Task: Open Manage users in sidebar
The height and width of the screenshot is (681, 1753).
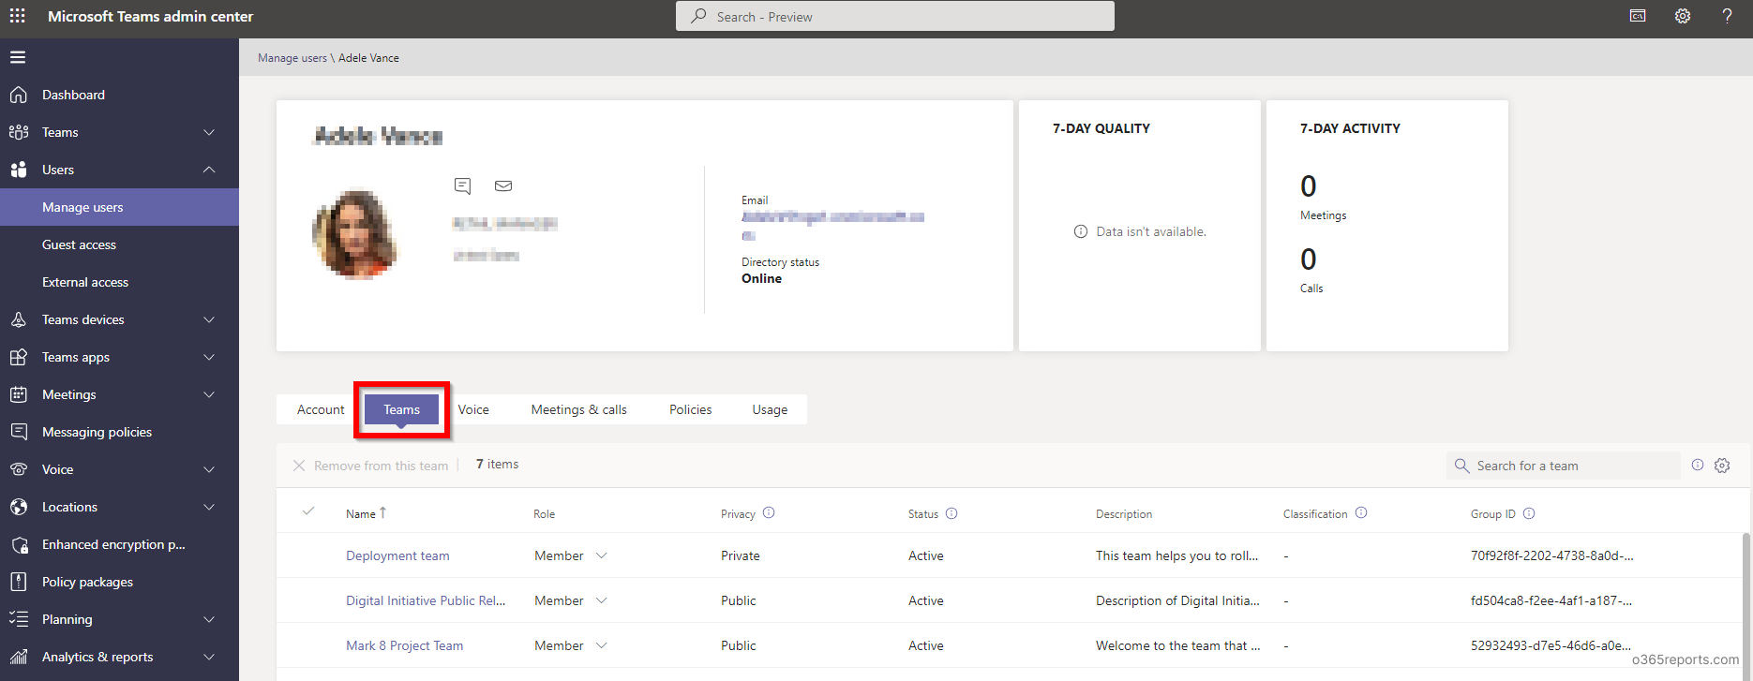Action: coord(119,207)
